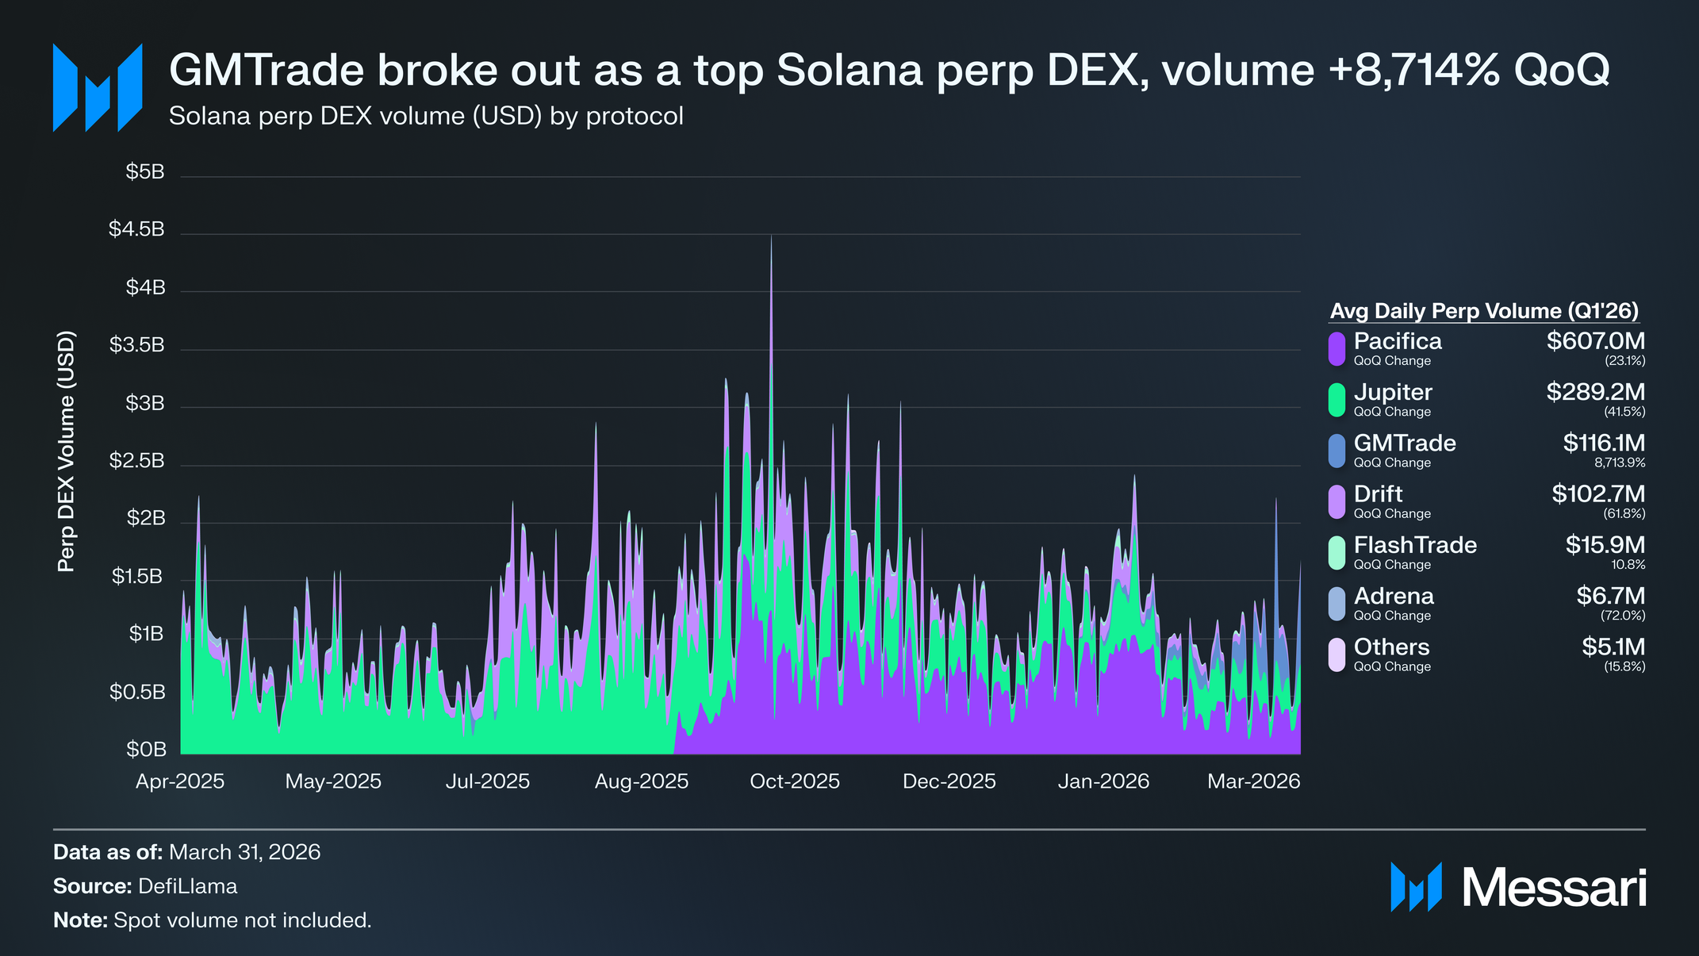Select the Others legend swatch

click(x=1337, y=655)
